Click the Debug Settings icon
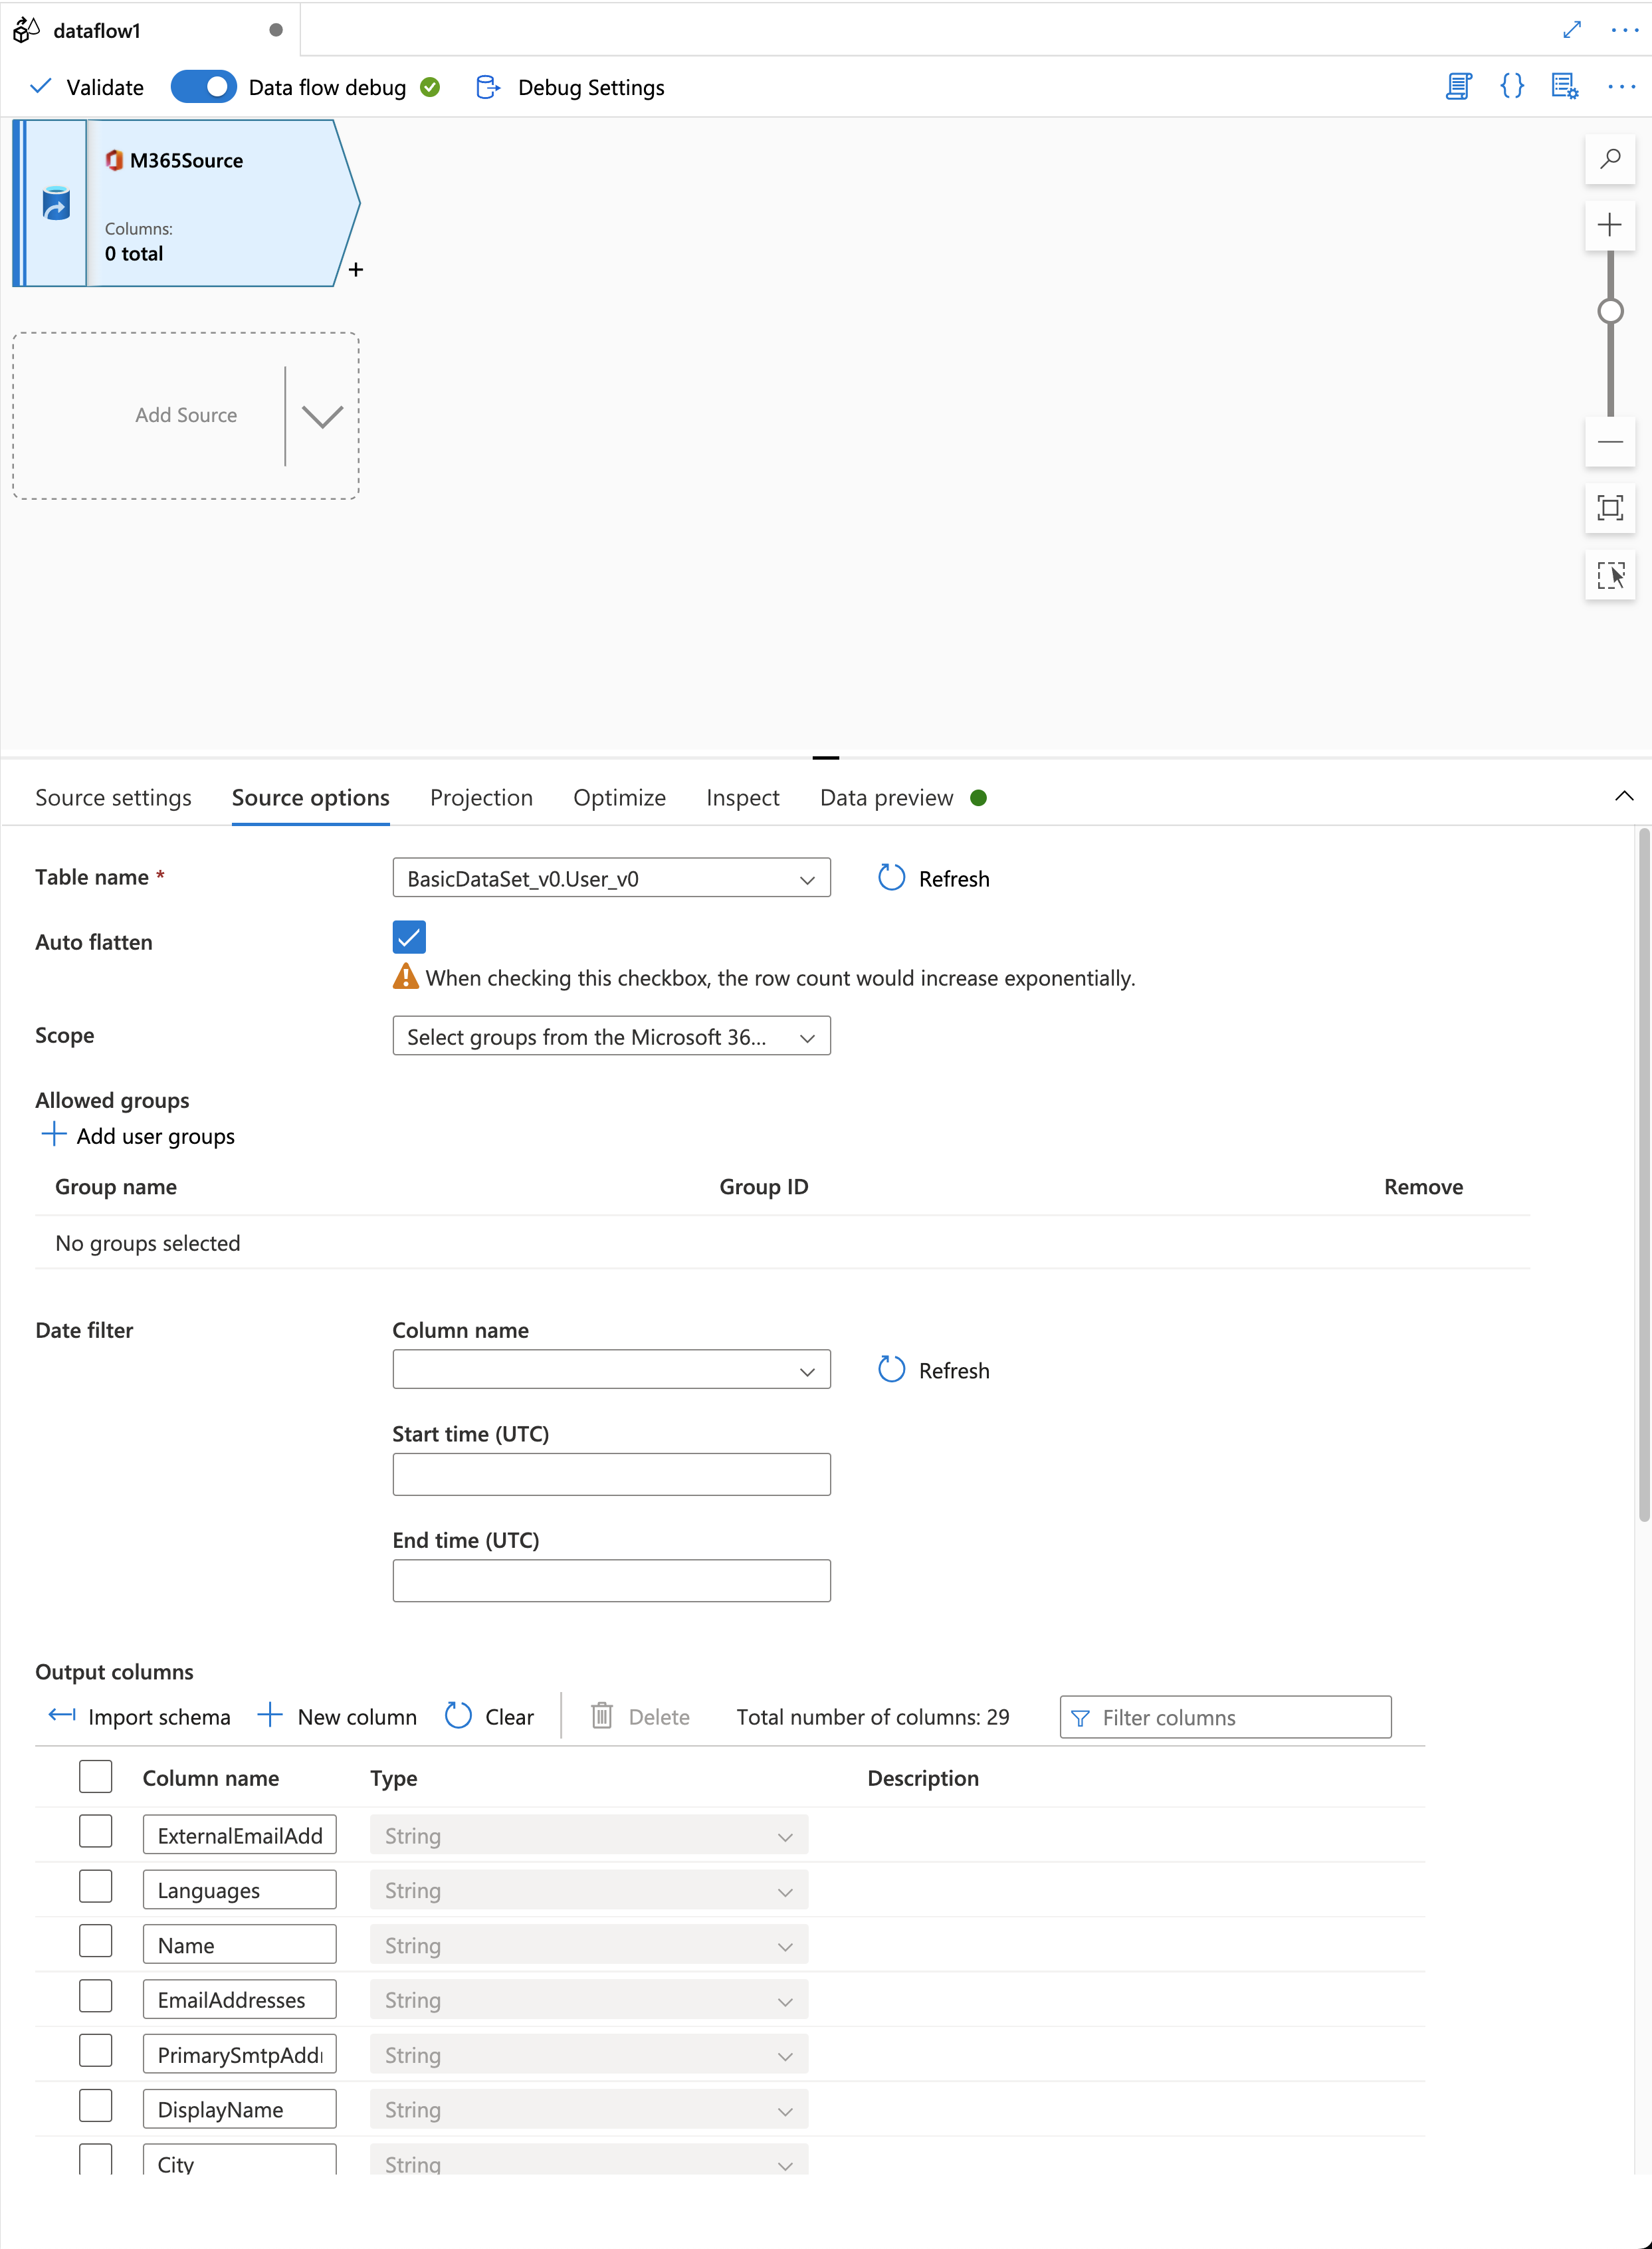The height and width of the screenshot is (2249, 1652). point(487,86)
